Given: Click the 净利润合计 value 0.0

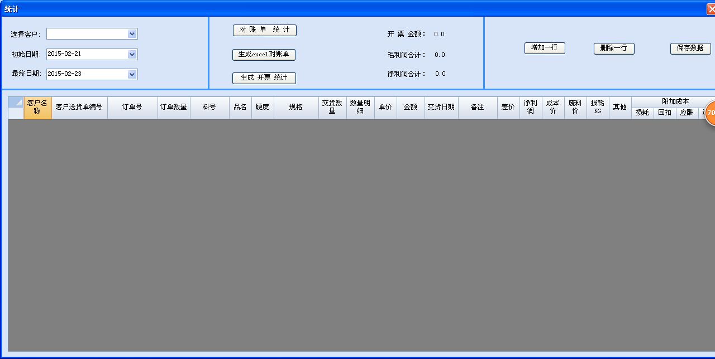Looking at the screenshot, I should 441,74.
